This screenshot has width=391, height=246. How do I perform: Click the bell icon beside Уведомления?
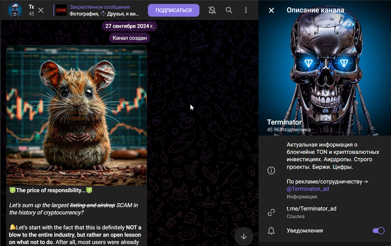click(271, 231)
